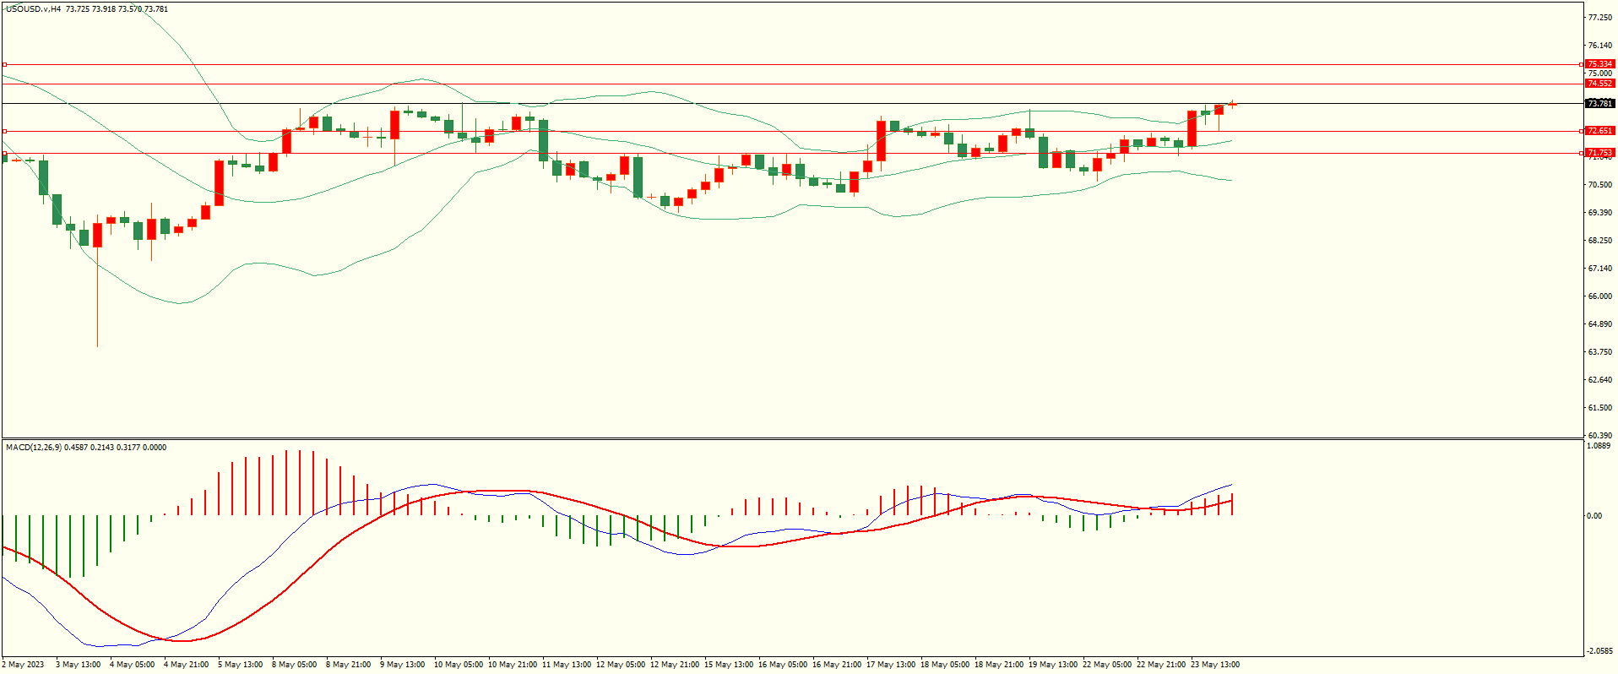Click the 19 May 13:00 time label
This screenshot has width=1618, height=674.
click(1053, 665)
